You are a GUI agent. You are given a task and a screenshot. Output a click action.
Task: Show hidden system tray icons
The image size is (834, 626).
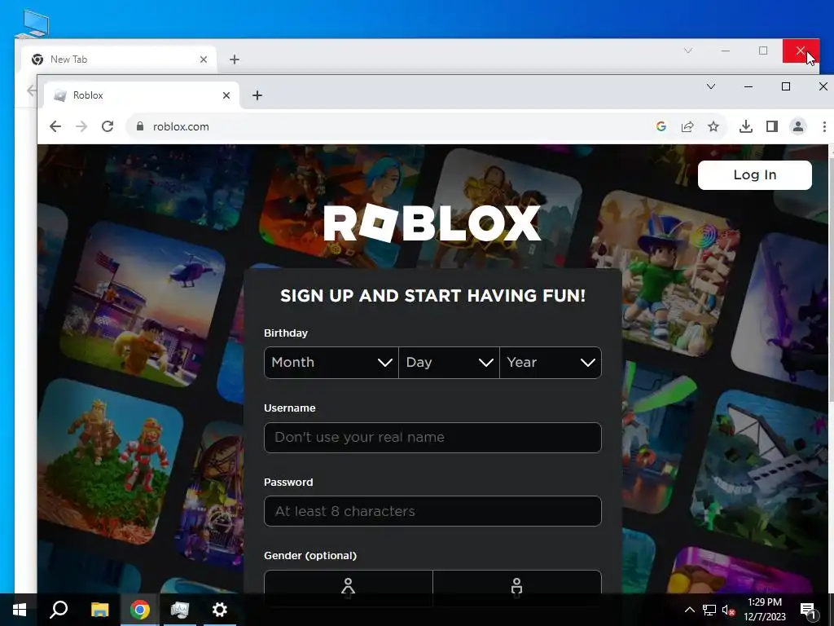tap(689, 610)
